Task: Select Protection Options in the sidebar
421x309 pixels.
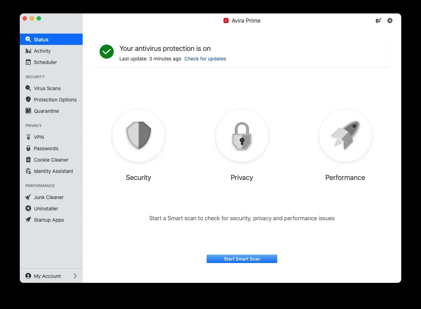Action: (55, 99)
